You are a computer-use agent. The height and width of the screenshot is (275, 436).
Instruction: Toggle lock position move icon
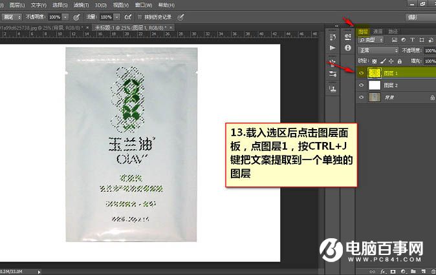click(x=391, y=61)
